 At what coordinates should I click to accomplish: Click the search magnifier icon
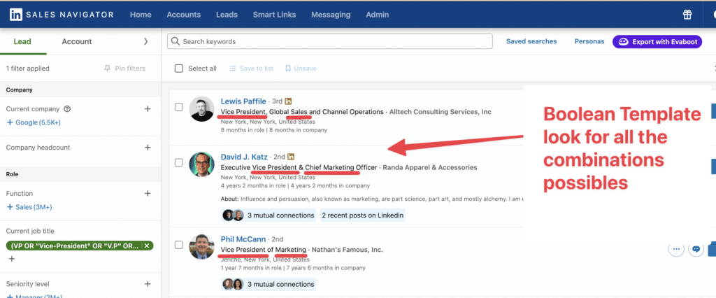coord(176,41)
